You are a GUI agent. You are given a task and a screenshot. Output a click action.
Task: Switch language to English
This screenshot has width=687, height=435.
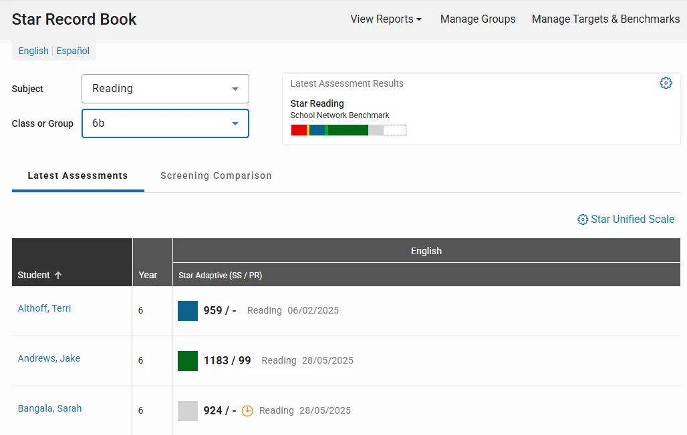click(x=33, y=51)
